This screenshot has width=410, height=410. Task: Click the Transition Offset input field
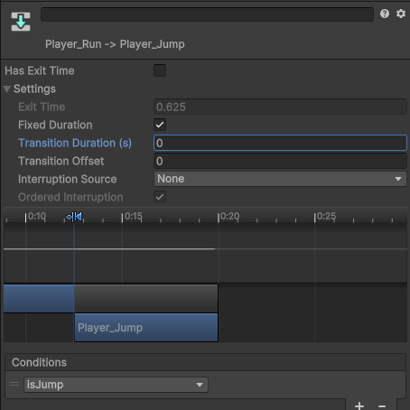coord(280,161)
